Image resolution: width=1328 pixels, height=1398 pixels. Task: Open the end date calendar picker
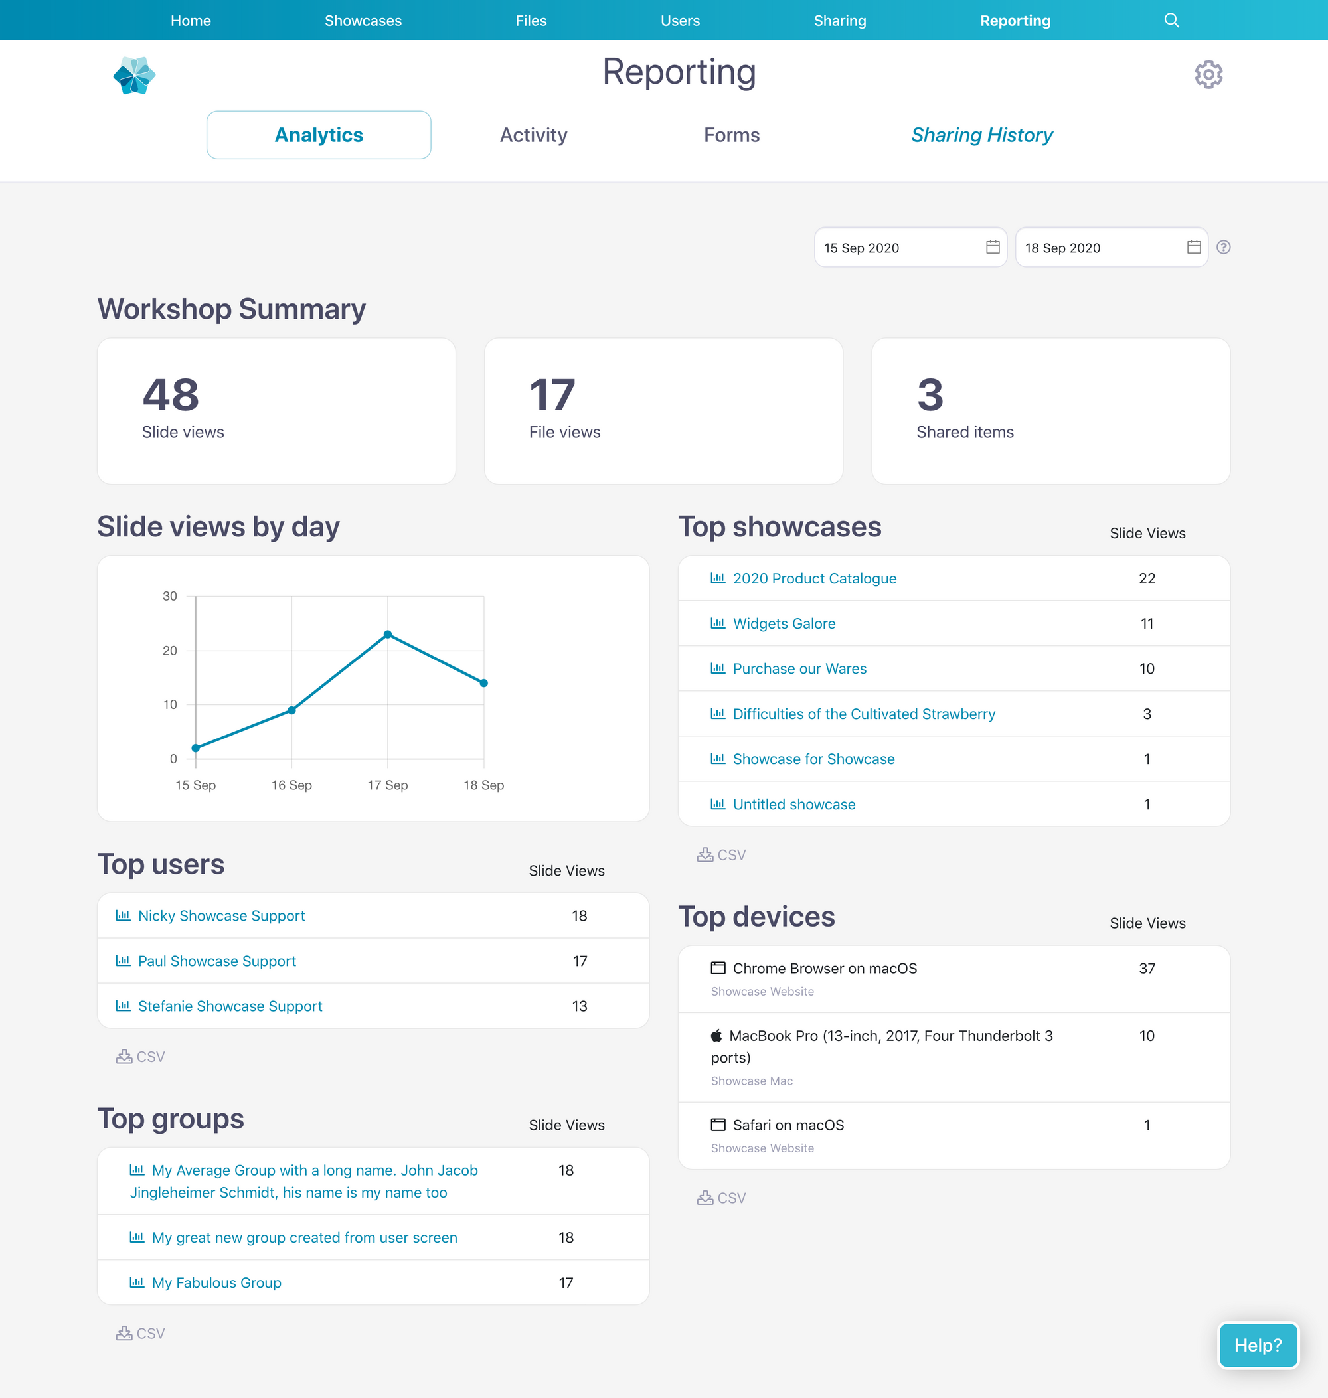1193,247
